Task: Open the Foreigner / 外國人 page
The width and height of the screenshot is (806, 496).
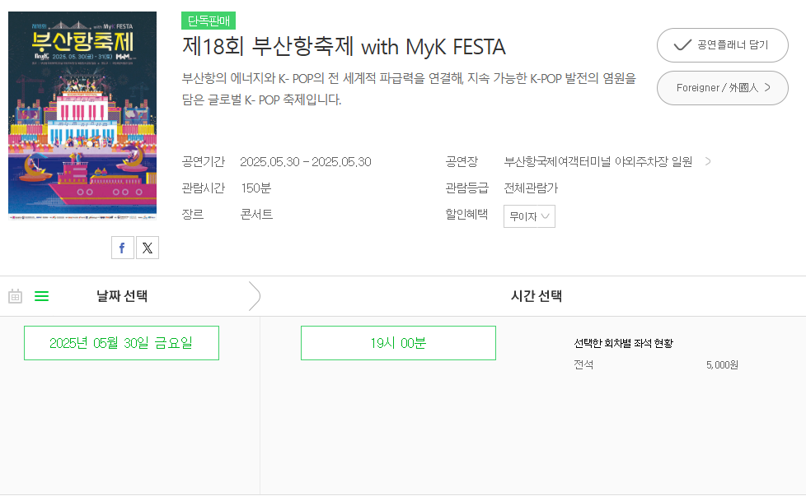Action: point(723,87)
